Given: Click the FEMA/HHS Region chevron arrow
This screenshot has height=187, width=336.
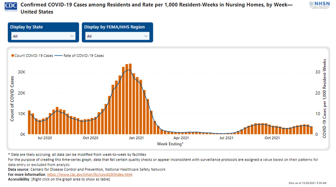Looking at the screenshot, I should pos(146,36).
